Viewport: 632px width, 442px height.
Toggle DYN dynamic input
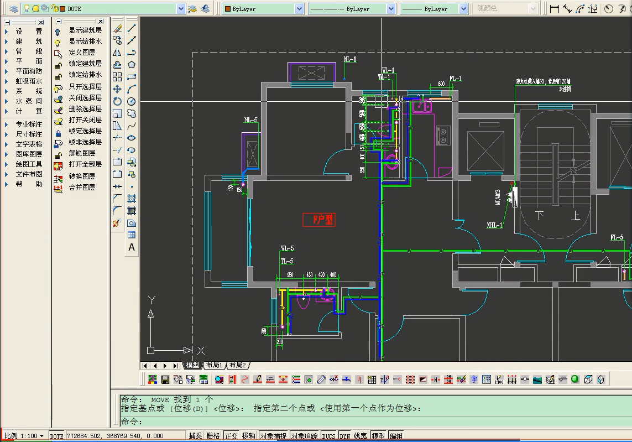click(344, 435)
